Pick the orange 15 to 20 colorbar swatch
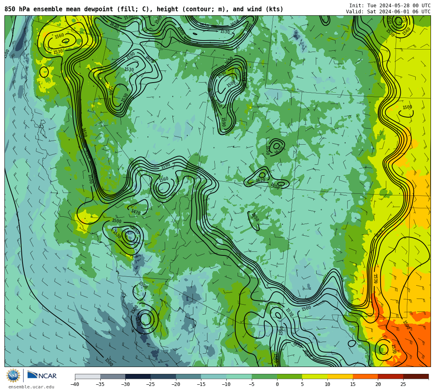This screenshot has width=435, height=392. point(365,376)
